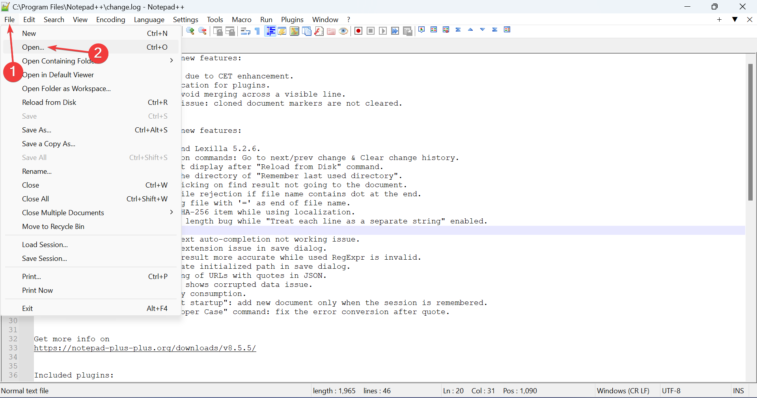Open the Language menu

[x=149, y=19]
